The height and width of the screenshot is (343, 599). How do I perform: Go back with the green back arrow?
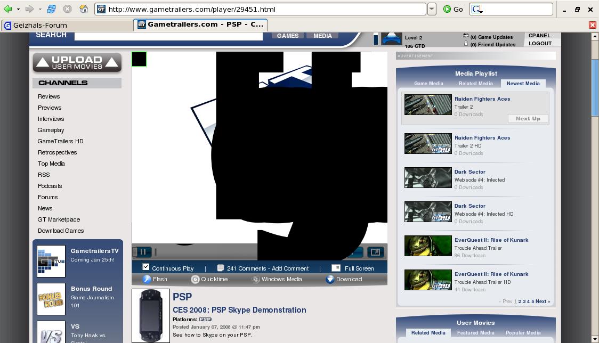point(7,9)
